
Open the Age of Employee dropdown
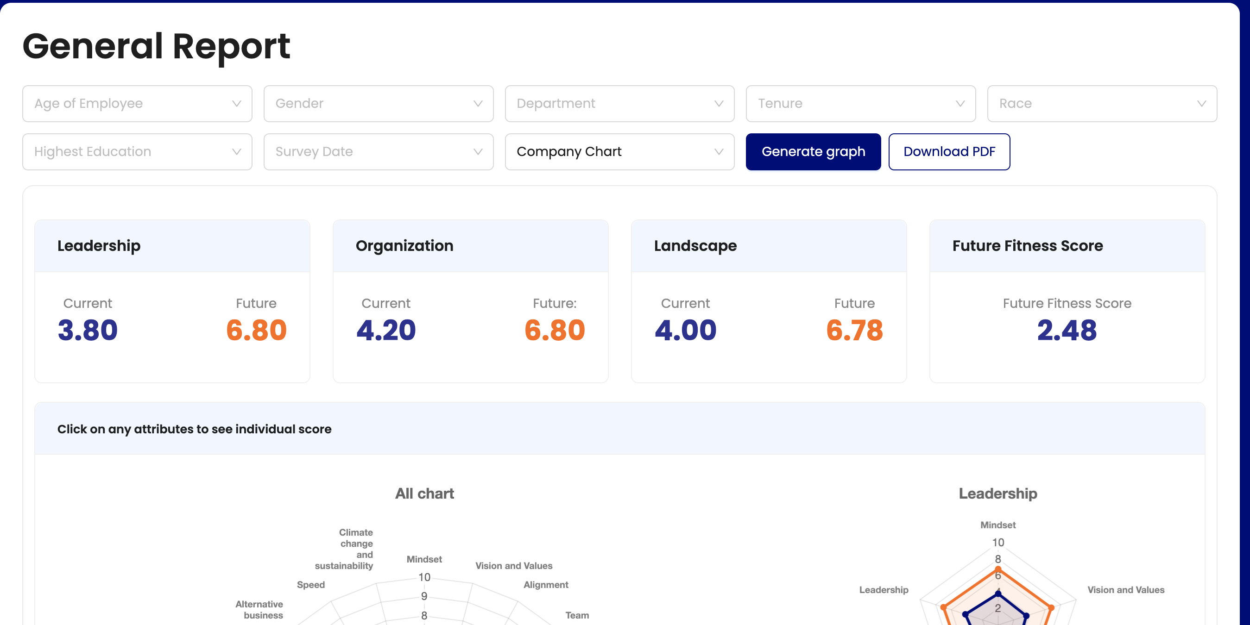(x=137, y=103)
